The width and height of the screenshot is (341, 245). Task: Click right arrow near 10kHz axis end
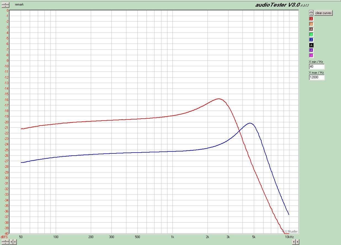coord(298,242)
